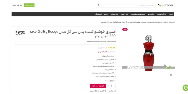Open the برندها menu item
The width and height of the screenshot is (188, 94).
(x=106, y=14)
